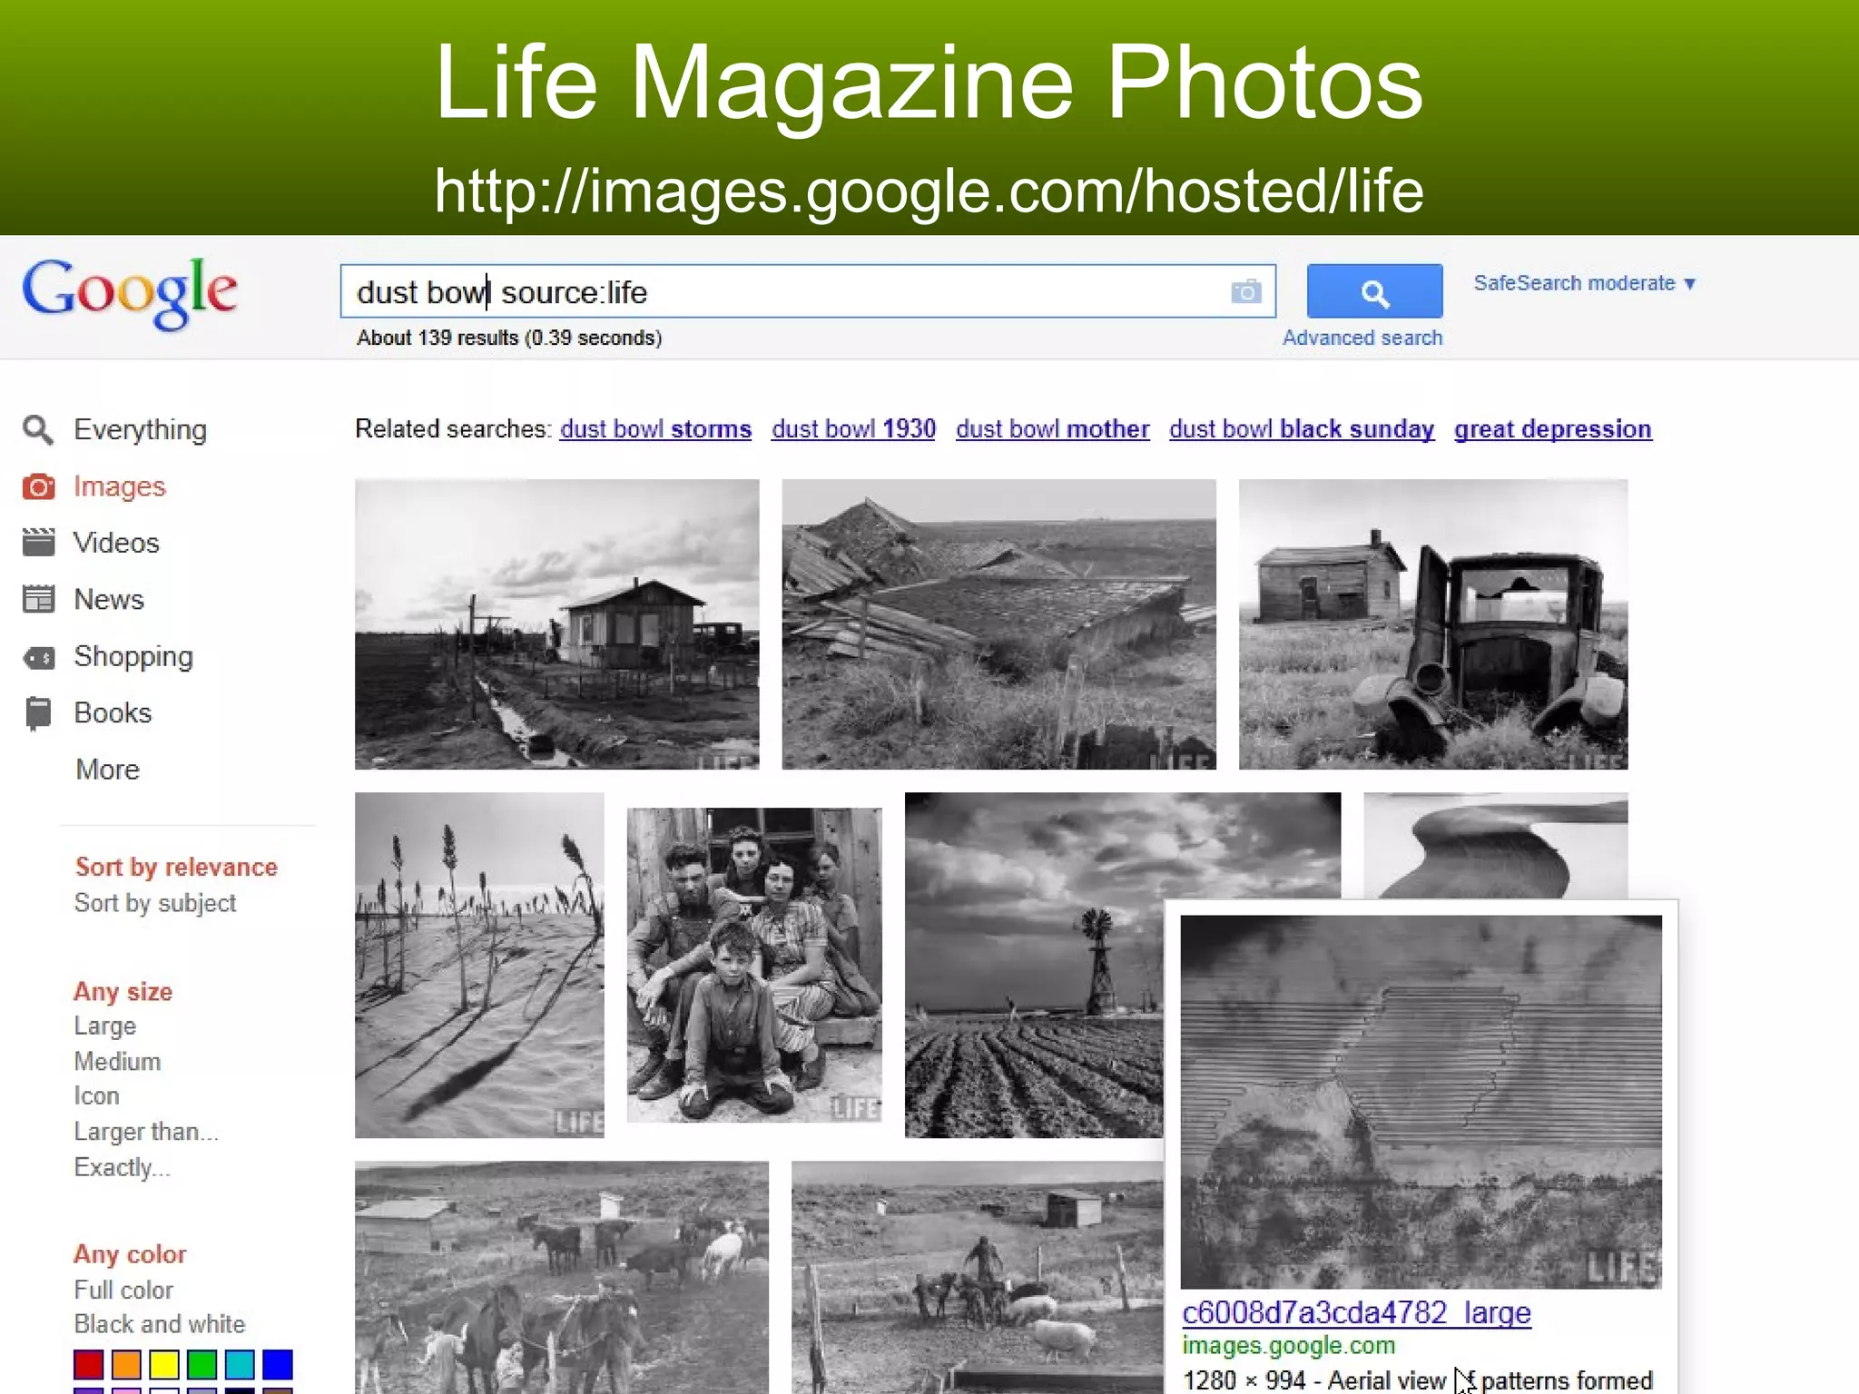Select Sort by relevance
This screenshot has height=1394, width=1859.
point(176,867)
